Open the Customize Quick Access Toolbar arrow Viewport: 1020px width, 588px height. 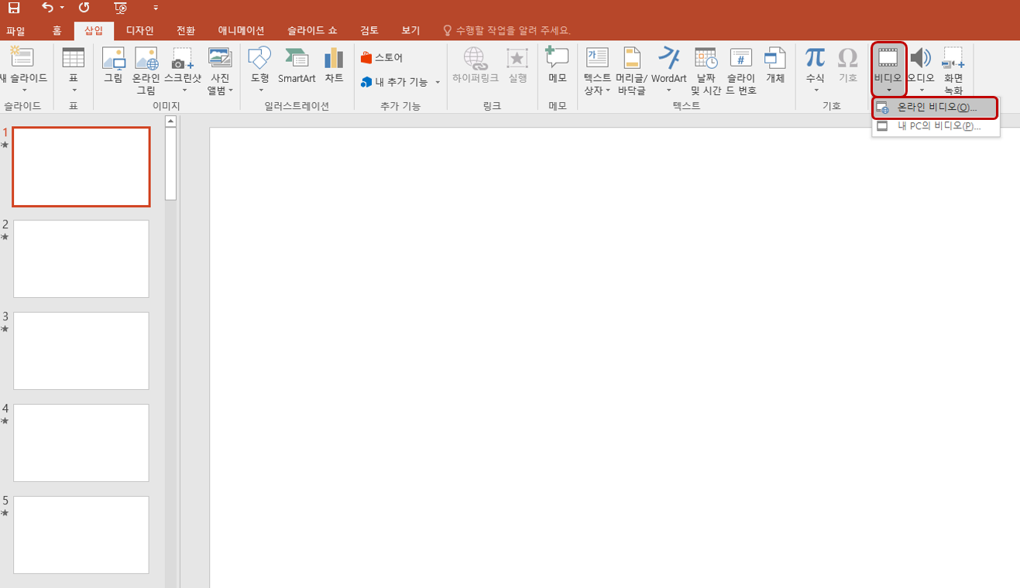pyautogui.click(x=156, y=9)
